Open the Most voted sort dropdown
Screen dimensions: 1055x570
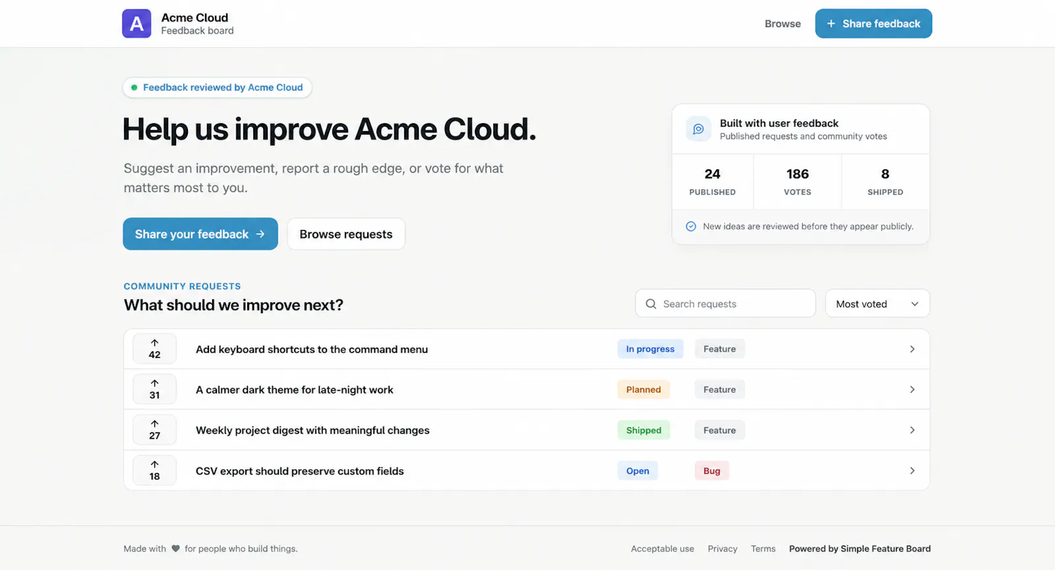(x=878, y=304)
